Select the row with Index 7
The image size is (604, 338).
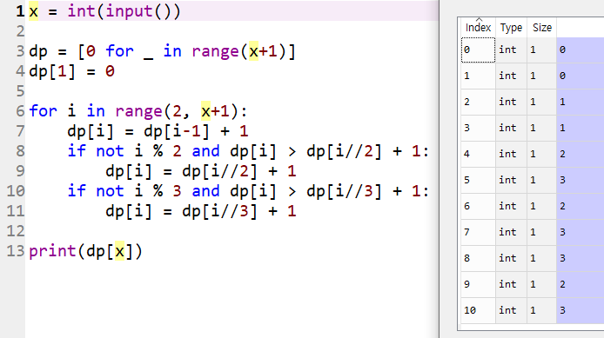(533, 232)
